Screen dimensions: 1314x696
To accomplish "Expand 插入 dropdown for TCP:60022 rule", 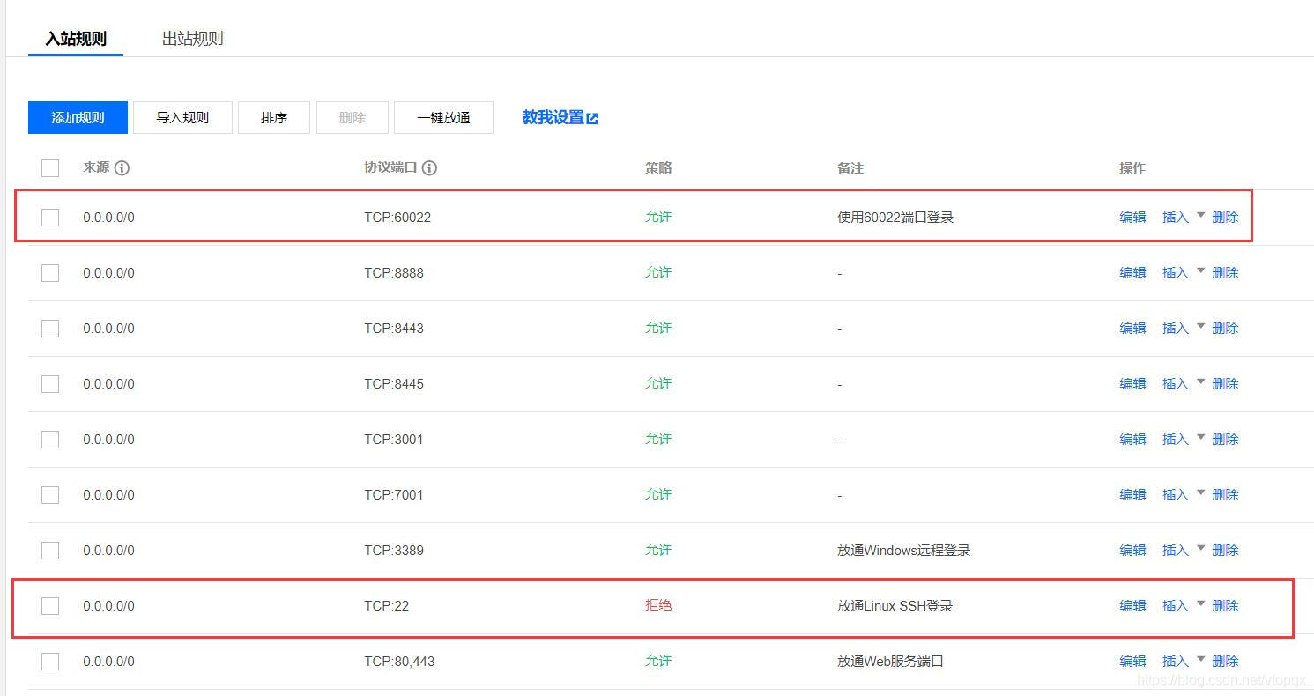I will click(x=1200, y=215).
